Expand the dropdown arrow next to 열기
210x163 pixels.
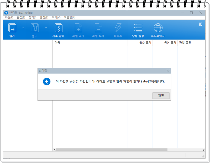[x=23, y=28]
